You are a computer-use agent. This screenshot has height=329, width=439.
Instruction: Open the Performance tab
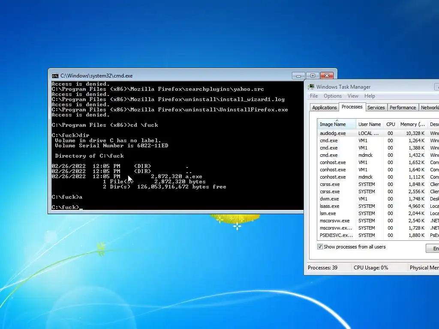pyautogui.click(x=403, y=108)
